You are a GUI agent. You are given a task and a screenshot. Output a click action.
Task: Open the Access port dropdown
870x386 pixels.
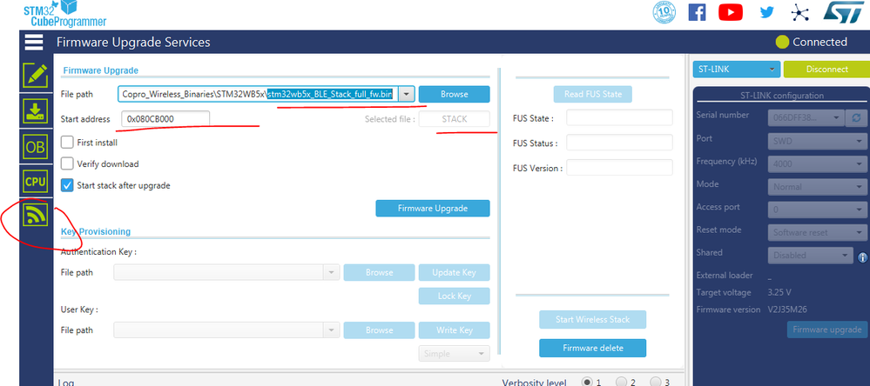[818, 210]
